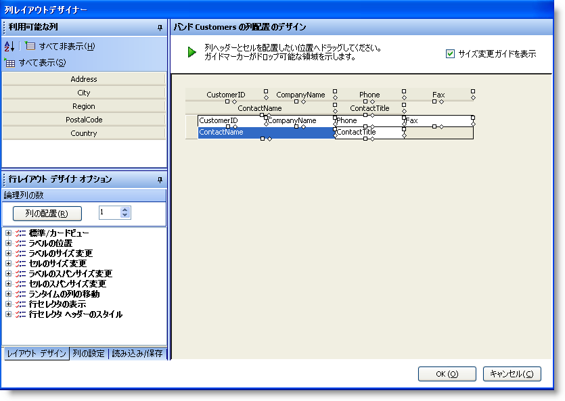Click the green run arrow in design panel
565x401 pixels.
pos(191,52)
